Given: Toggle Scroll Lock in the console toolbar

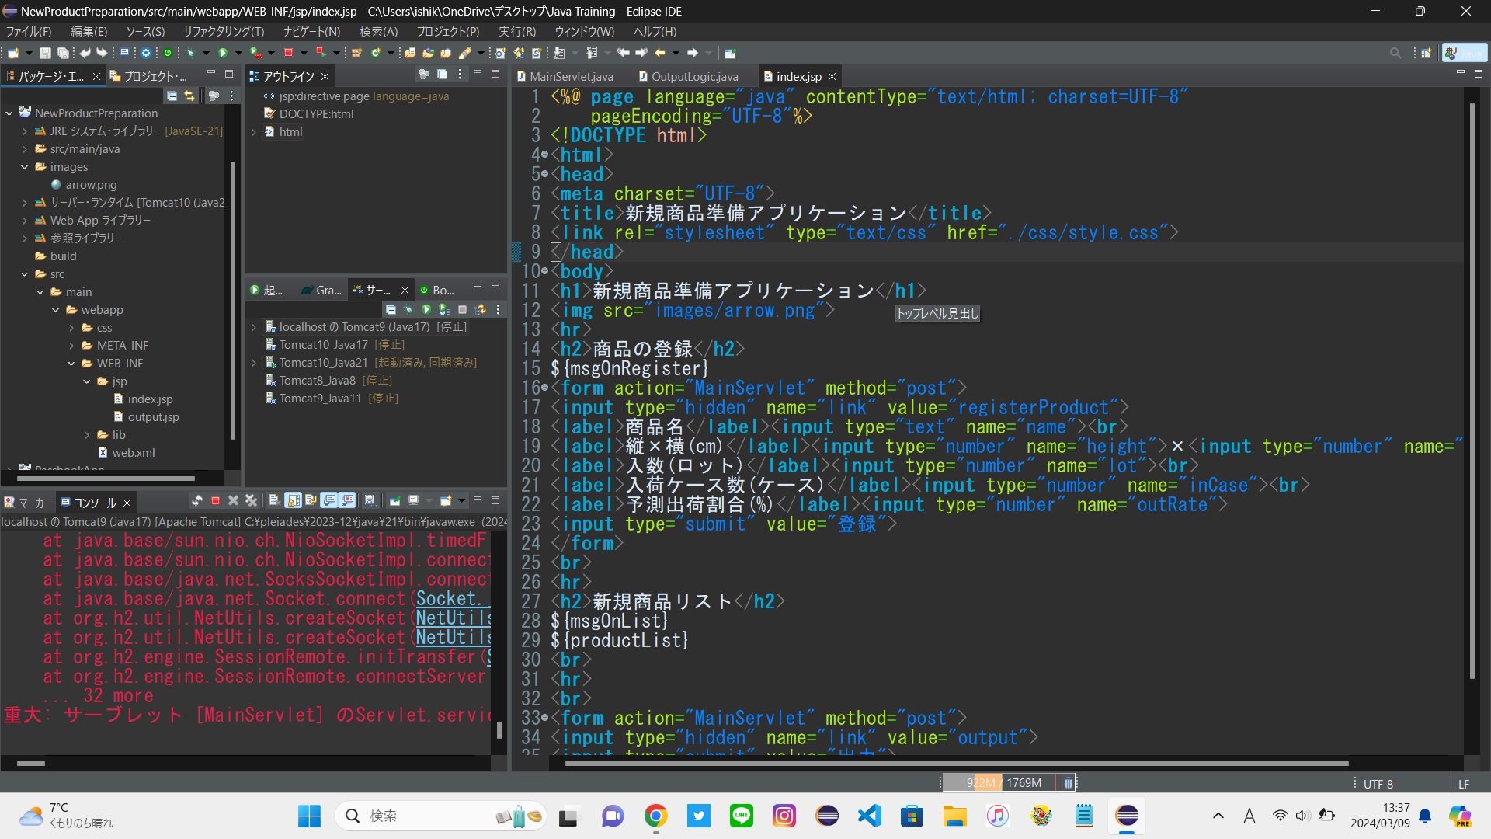Looking at the screenshot, I should [292, 501].
